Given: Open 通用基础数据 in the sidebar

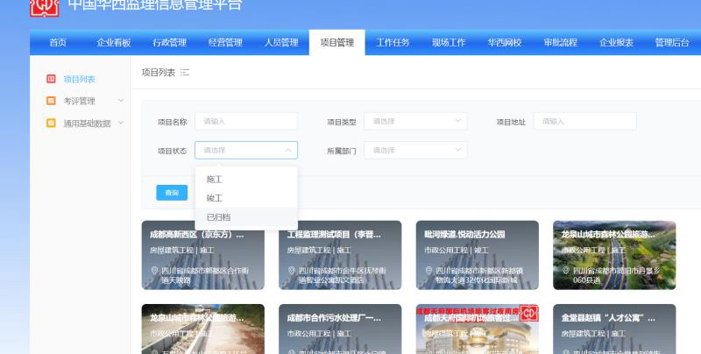Looking at the screenshot, I should coord(87,124).
